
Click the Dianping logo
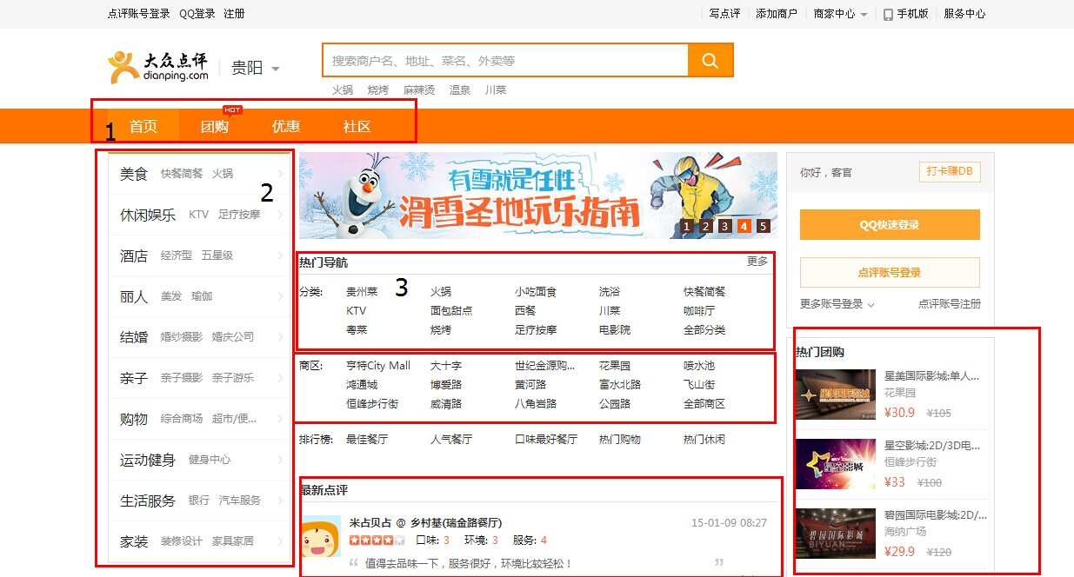pyautogui.click(x=159, y=67)
